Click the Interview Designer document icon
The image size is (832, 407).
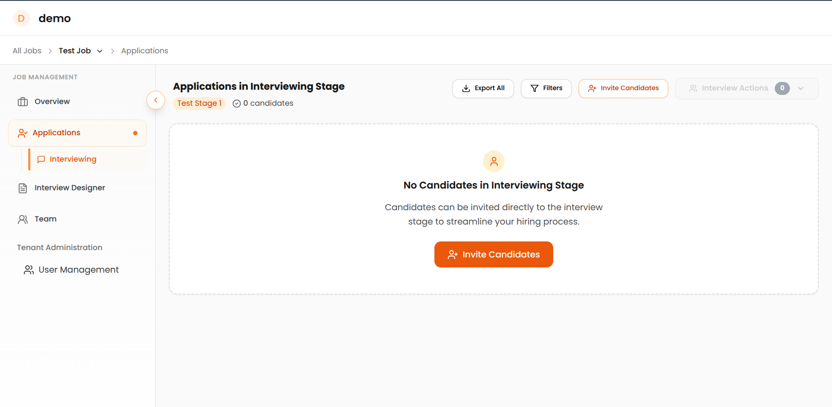click(x=23, y=188)
